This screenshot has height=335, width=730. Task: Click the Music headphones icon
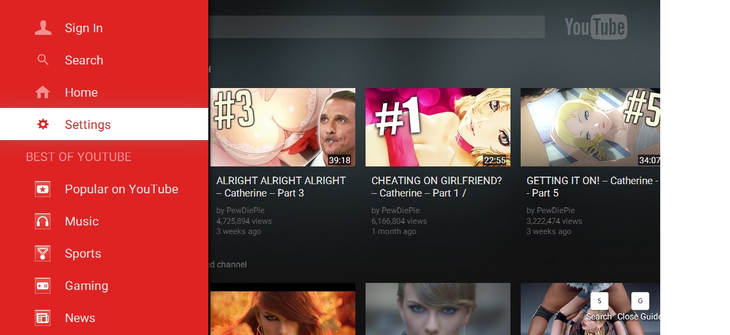[43, 221]
